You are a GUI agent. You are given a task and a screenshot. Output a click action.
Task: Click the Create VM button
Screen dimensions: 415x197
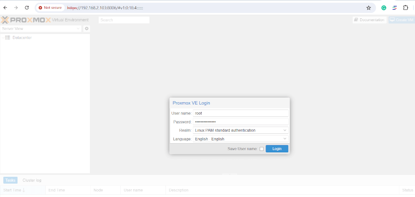point(402,20)
